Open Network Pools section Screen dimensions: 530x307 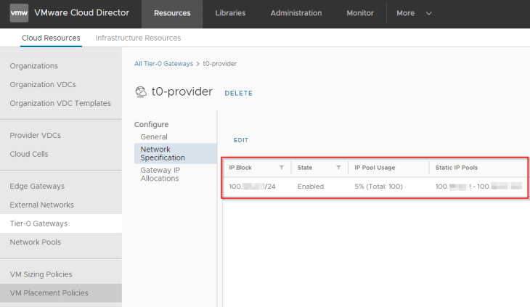click(35, 242)
